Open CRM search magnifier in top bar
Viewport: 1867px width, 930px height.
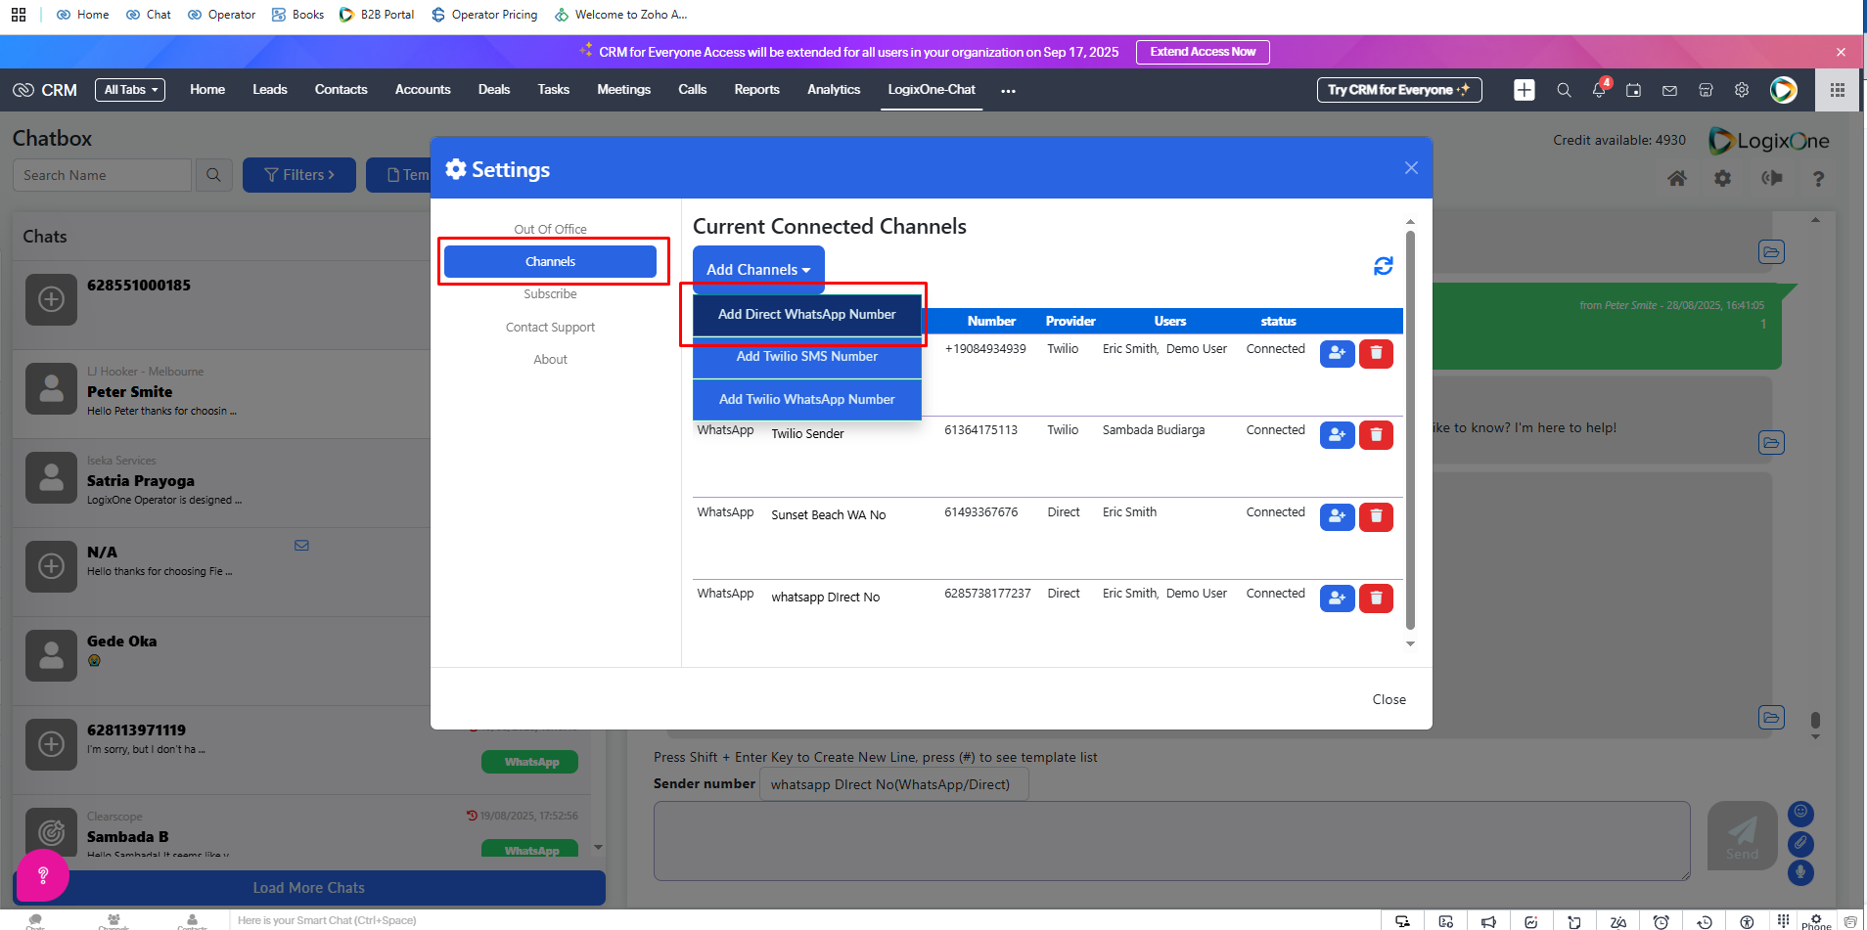(x=1564, y=90)
